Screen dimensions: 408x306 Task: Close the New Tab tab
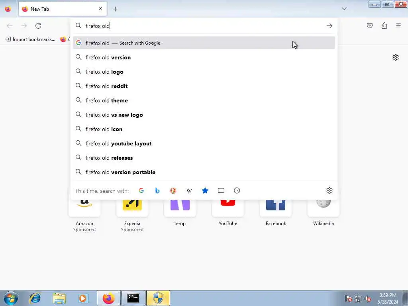(100, 9)
